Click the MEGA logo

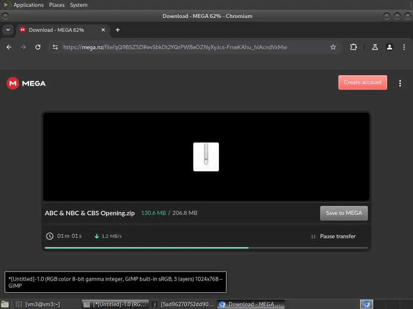26,83
